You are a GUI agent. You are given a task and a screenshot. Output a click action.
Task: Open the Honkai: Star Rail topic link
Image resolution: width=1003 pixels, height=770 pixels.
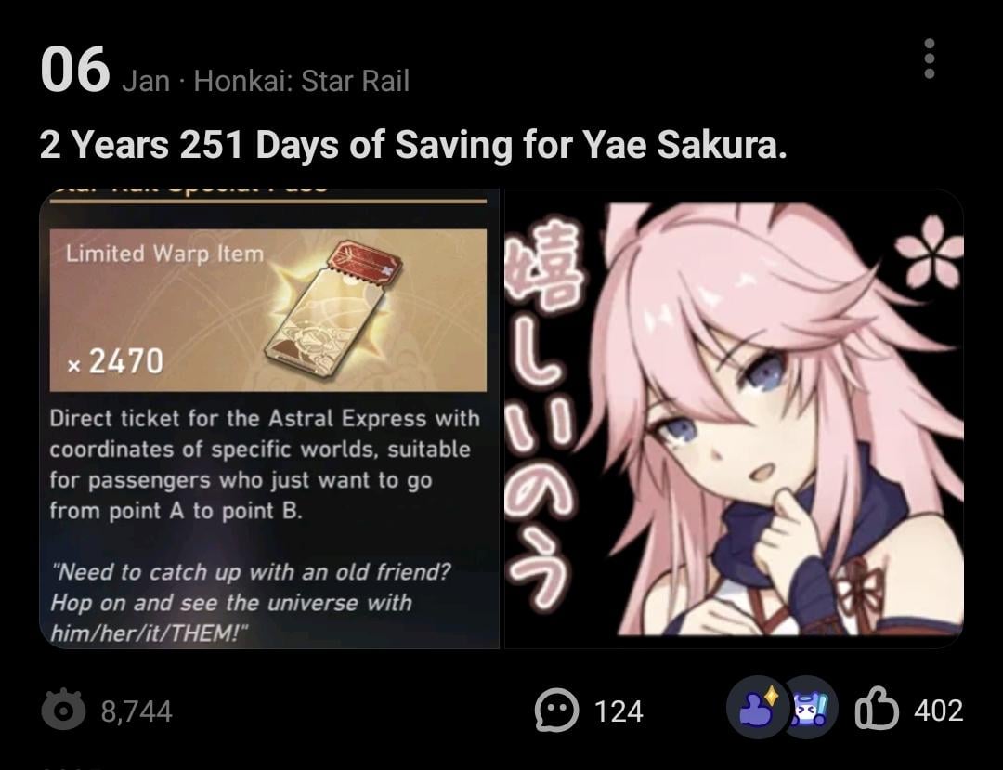(x=301, y=81)
